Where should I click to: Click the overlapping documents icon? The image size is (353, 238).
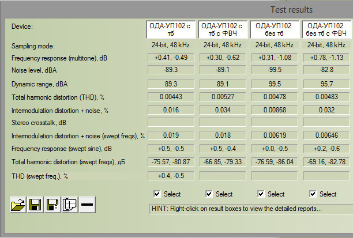point(70,205)
